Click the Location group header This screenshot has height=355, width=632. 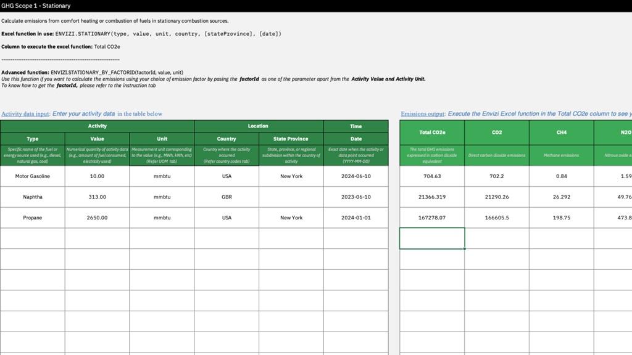pyautogui.click(x=259, y=126)
